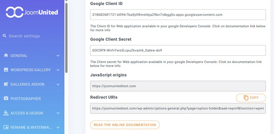The width and height of the screenshot is (274, 134).
Task: Expand the General menu chevron
Action: (58, 56)
